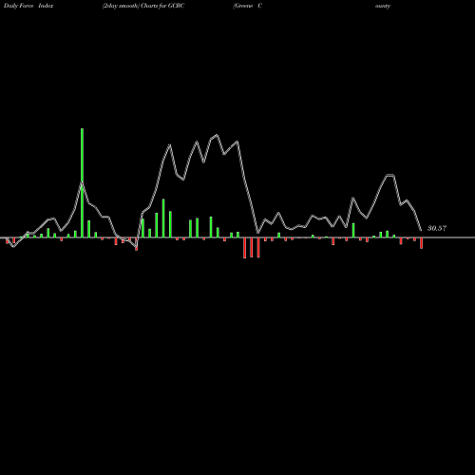Screen dimensions: 475x475
Task: Click the '(Greene C' header text
Action: click(x=247, y=6)
